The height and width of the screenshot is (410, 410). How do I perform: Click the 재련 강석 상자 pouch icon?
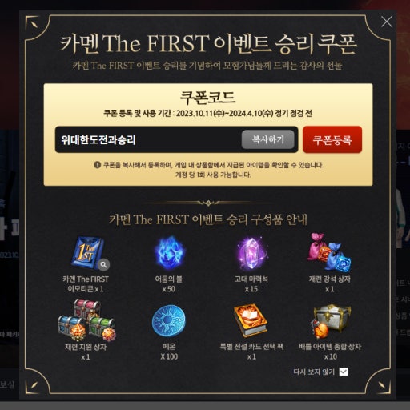point(329,252)
